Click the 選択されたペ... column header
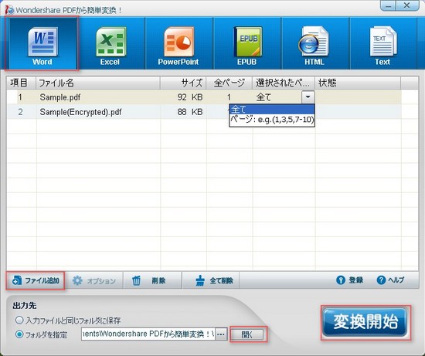Viewport: 425px width, 356px height. pyautogui.click(x=284, y=83)
